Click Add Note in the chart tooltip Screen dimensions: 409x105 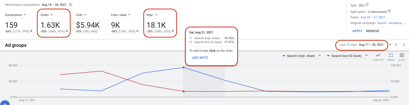[x=200, y=57]
